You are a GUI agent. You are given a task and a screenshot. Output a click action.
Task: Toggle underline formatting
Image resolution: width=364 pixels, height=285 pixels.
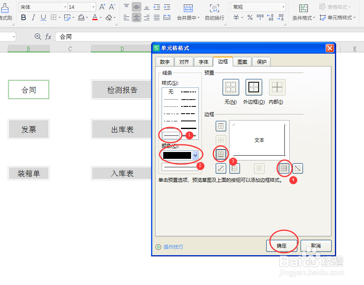pos(43,17)
